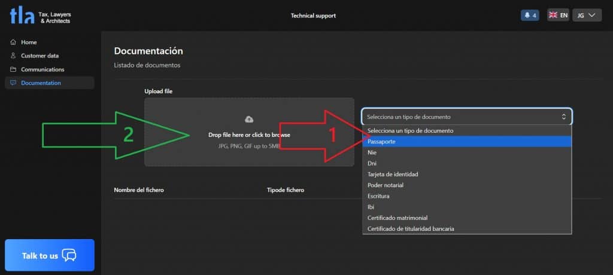Click the UK flag language icon
Viewport: 613px width, 275px height.
pos(553,16)
